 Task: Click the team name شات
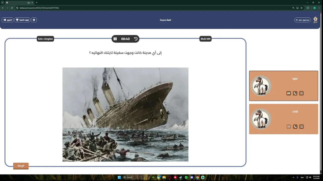[295, 111]
